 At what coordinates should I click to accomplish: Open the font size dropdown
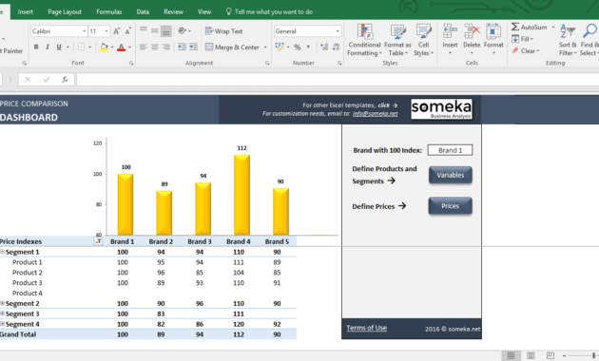(x=106, y=31)
